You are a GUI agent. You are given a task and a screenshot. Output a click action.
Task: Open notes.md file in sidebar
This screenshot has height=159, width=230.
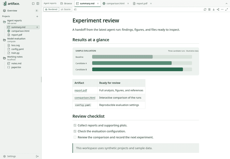[16, 63]
